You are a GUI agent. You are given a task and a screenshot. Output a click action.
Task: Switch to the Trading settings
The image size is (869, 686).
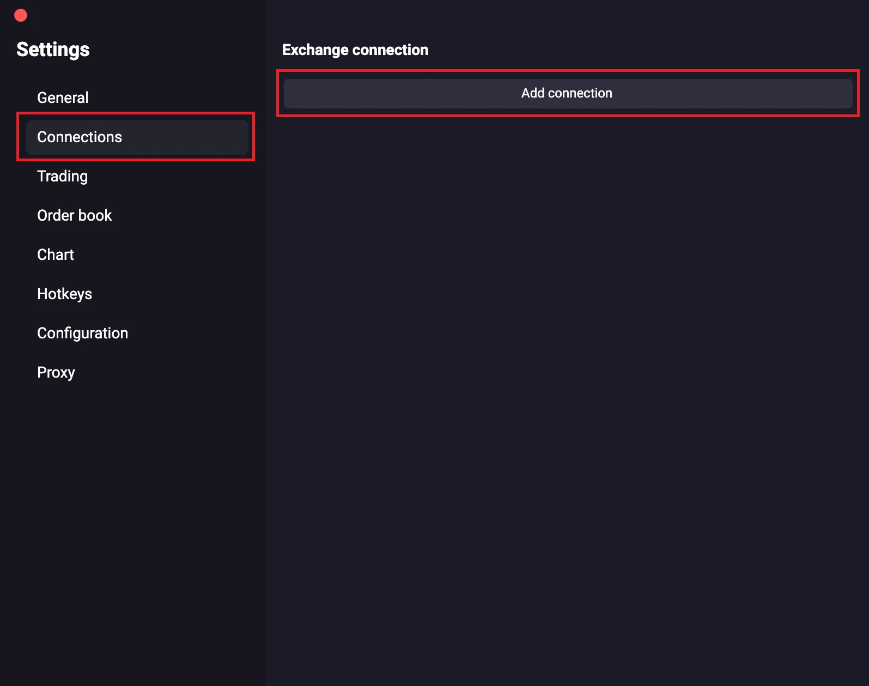pos(62,176)
